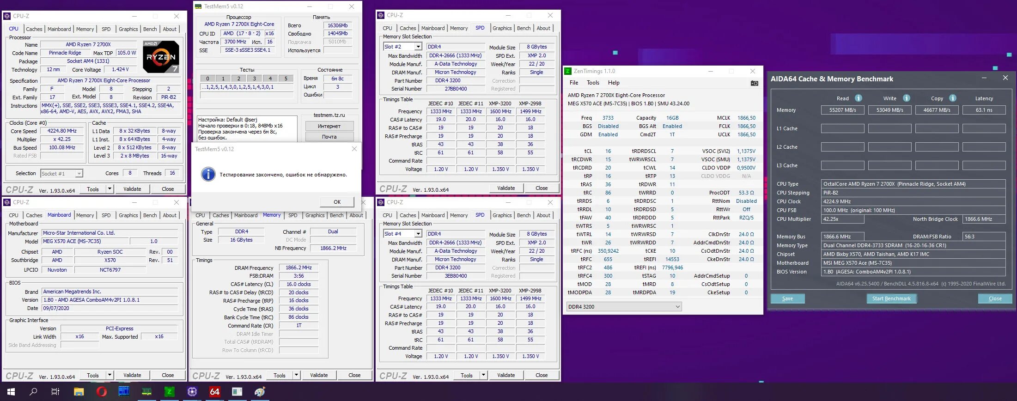Open the DDR4 3200 dropdown in ZenTimings
1017x401 pixels.
[624, 307]
